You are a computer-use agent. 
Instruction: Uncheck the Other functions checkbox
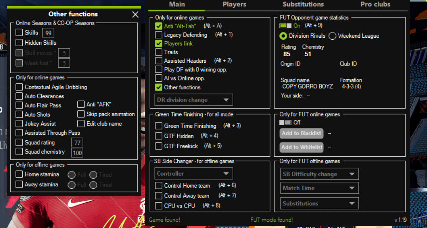point(158,87)
